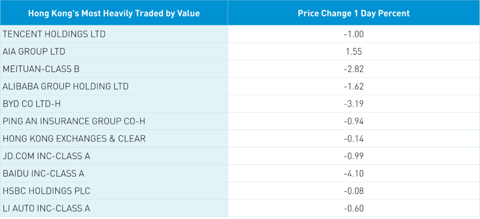480x219 pixels.
Task: Click Meituan's -2.82 price change
Action: pyautogui.click(x=353, y=69)
